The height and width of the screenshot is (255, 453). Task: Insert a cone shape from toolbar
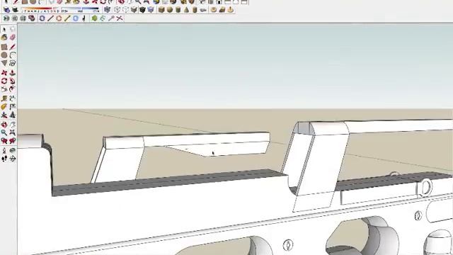pos(187,10)
